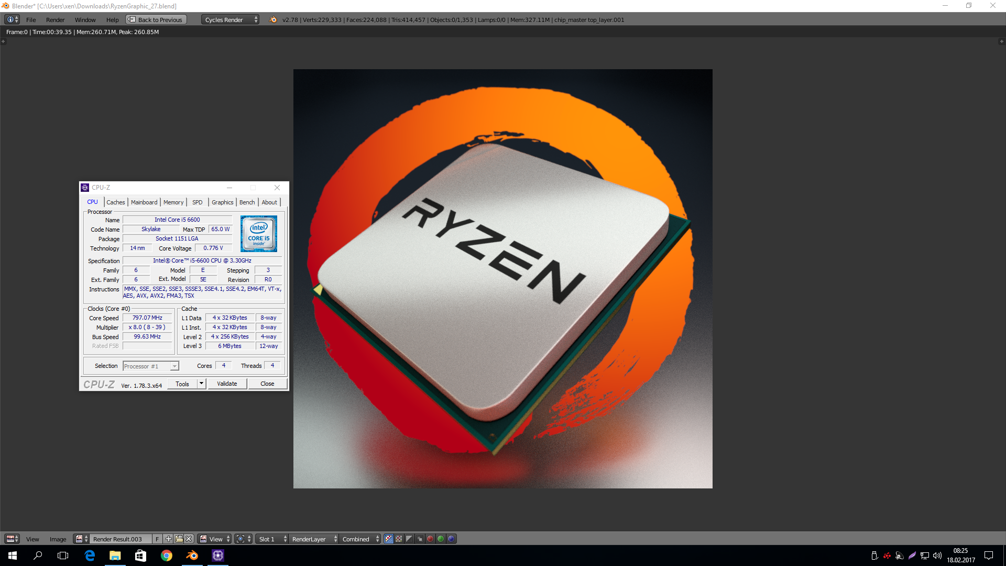The image size is (1006, 566).
Task: Toggle Z-buffer display button
Action: coord(420,539)
